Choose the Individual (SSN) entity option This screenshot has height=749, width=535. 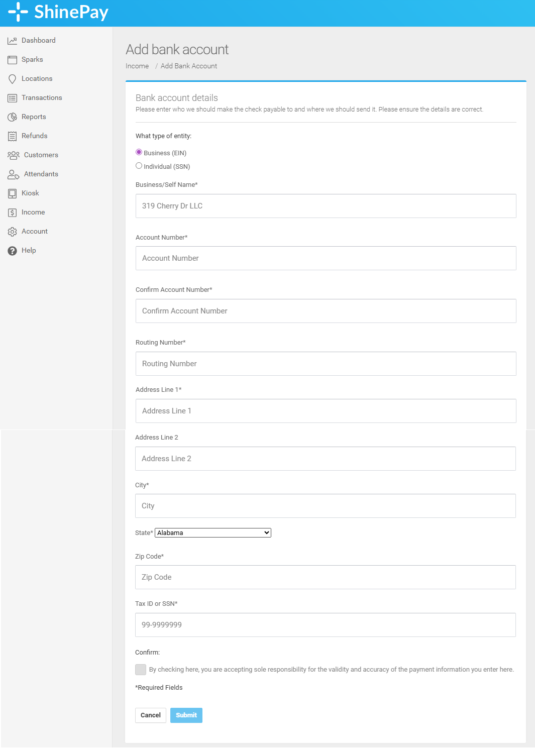click(139, 166)
